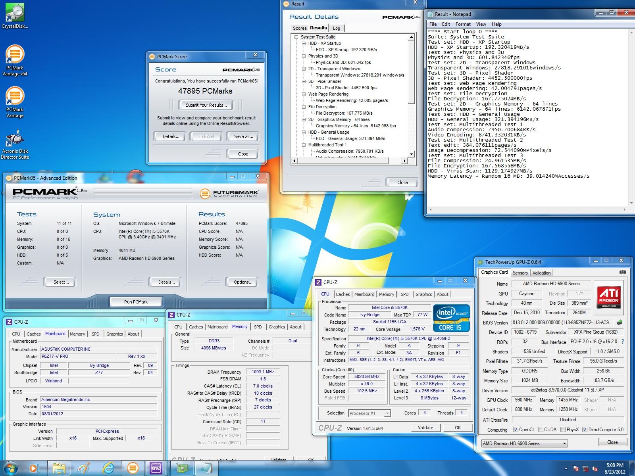Screen dimensions: 635x476
Task: Toggle the DirectCompute 5.0 checkbox
Action: pyautogui.click(x=584, y=430)
